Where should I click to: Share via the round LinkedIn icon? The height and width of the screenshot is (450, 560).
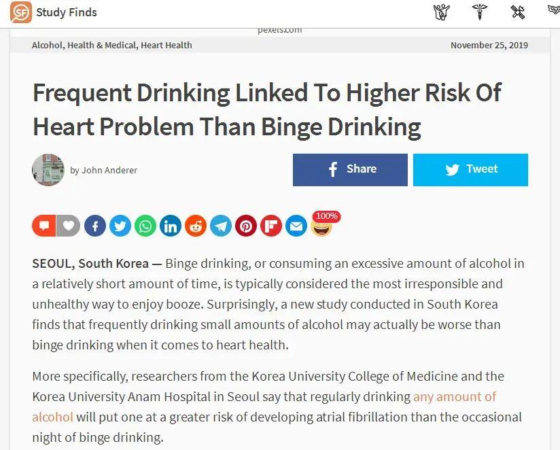[171, 226]
